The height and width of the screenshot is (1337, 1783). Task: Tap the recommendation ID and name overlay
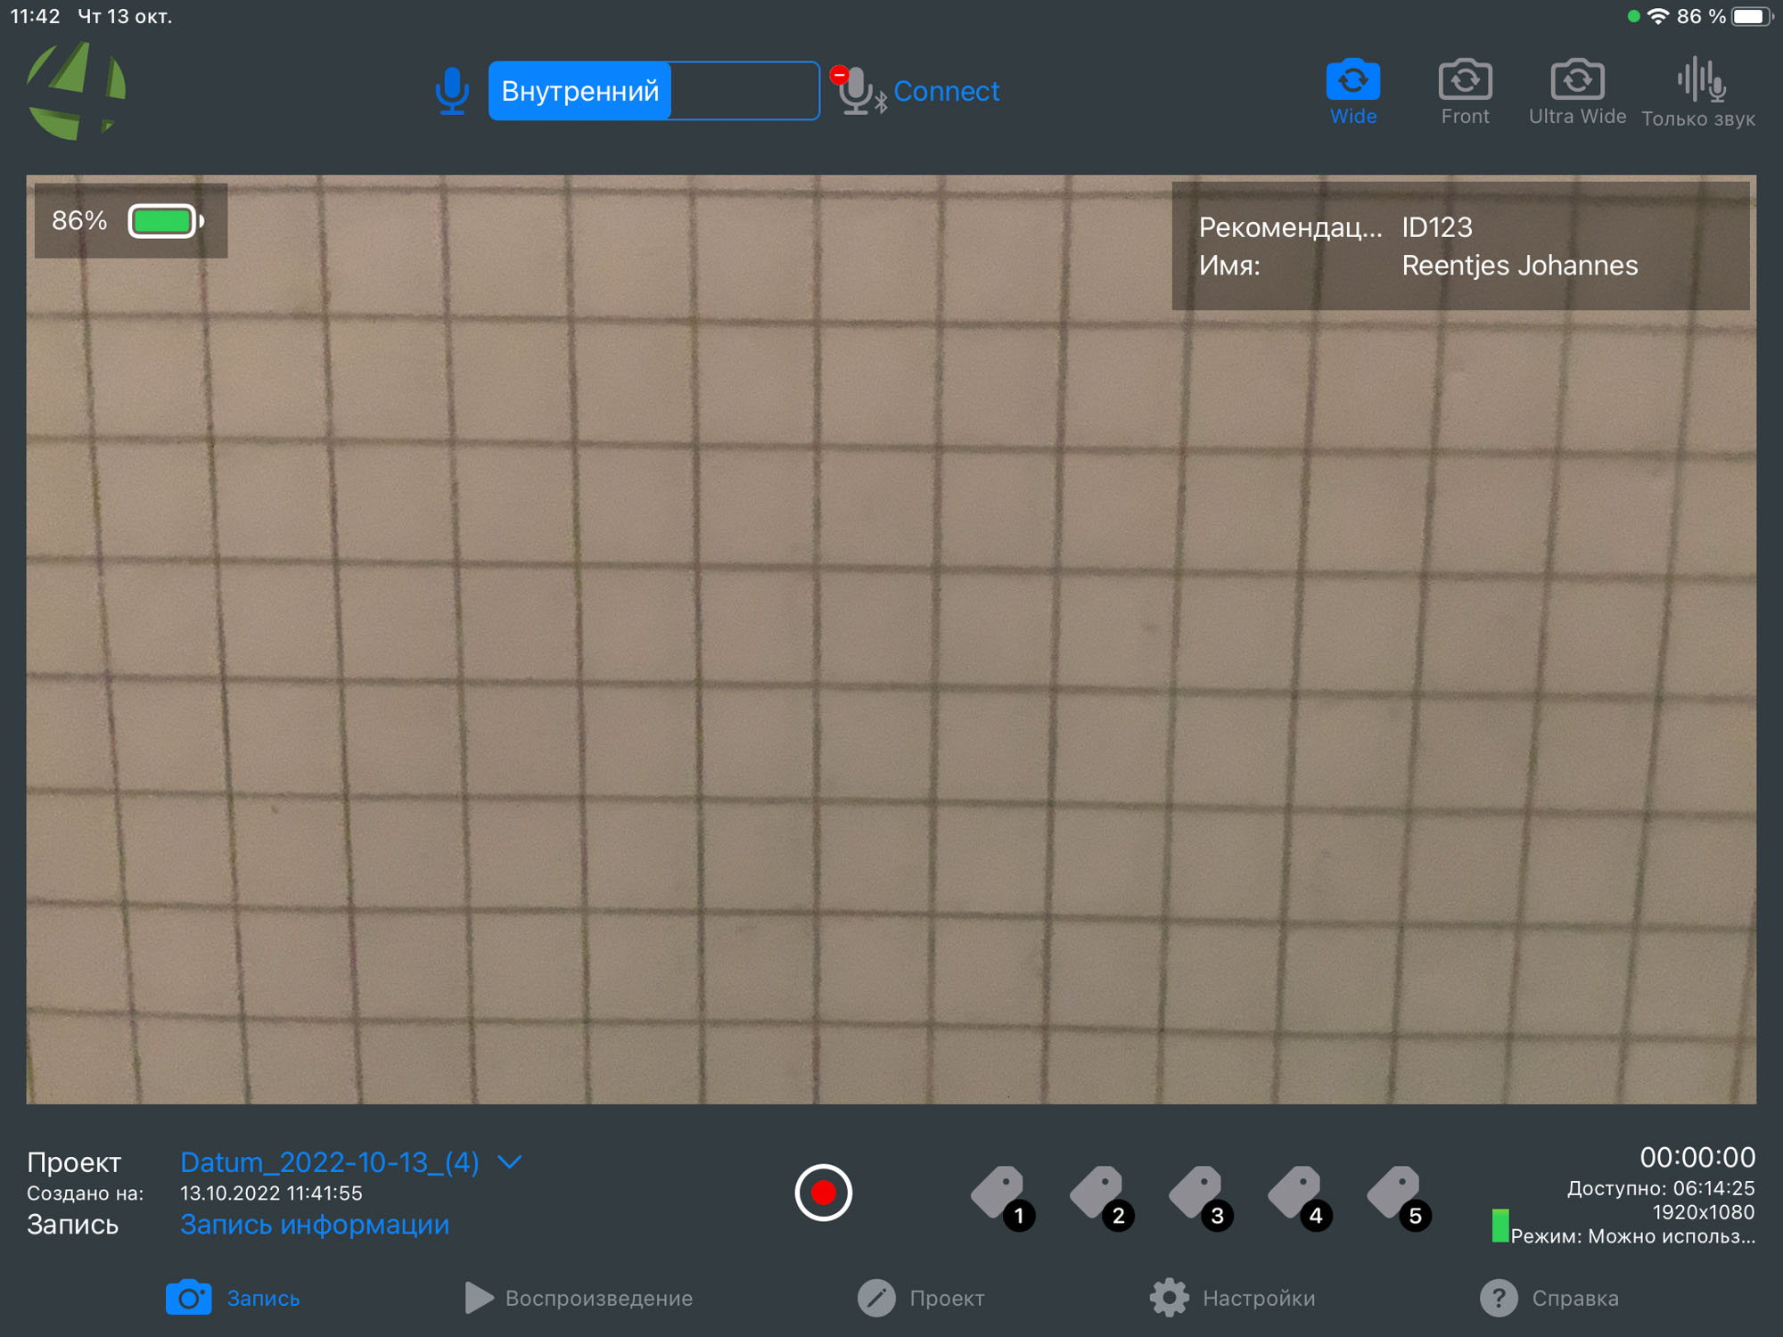pos(1460,246)
